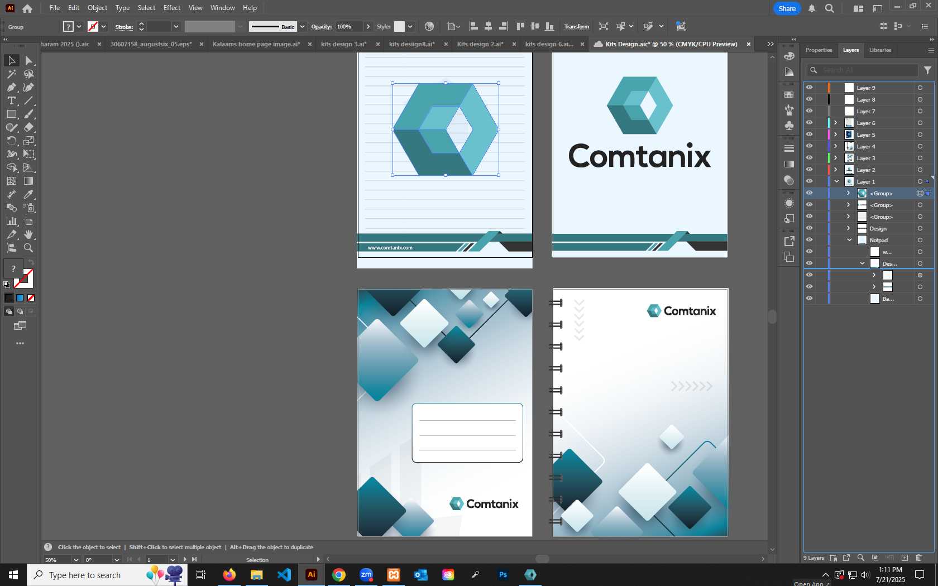
Task: Delete selection trash icon in Layers panel
Action: 919,558
